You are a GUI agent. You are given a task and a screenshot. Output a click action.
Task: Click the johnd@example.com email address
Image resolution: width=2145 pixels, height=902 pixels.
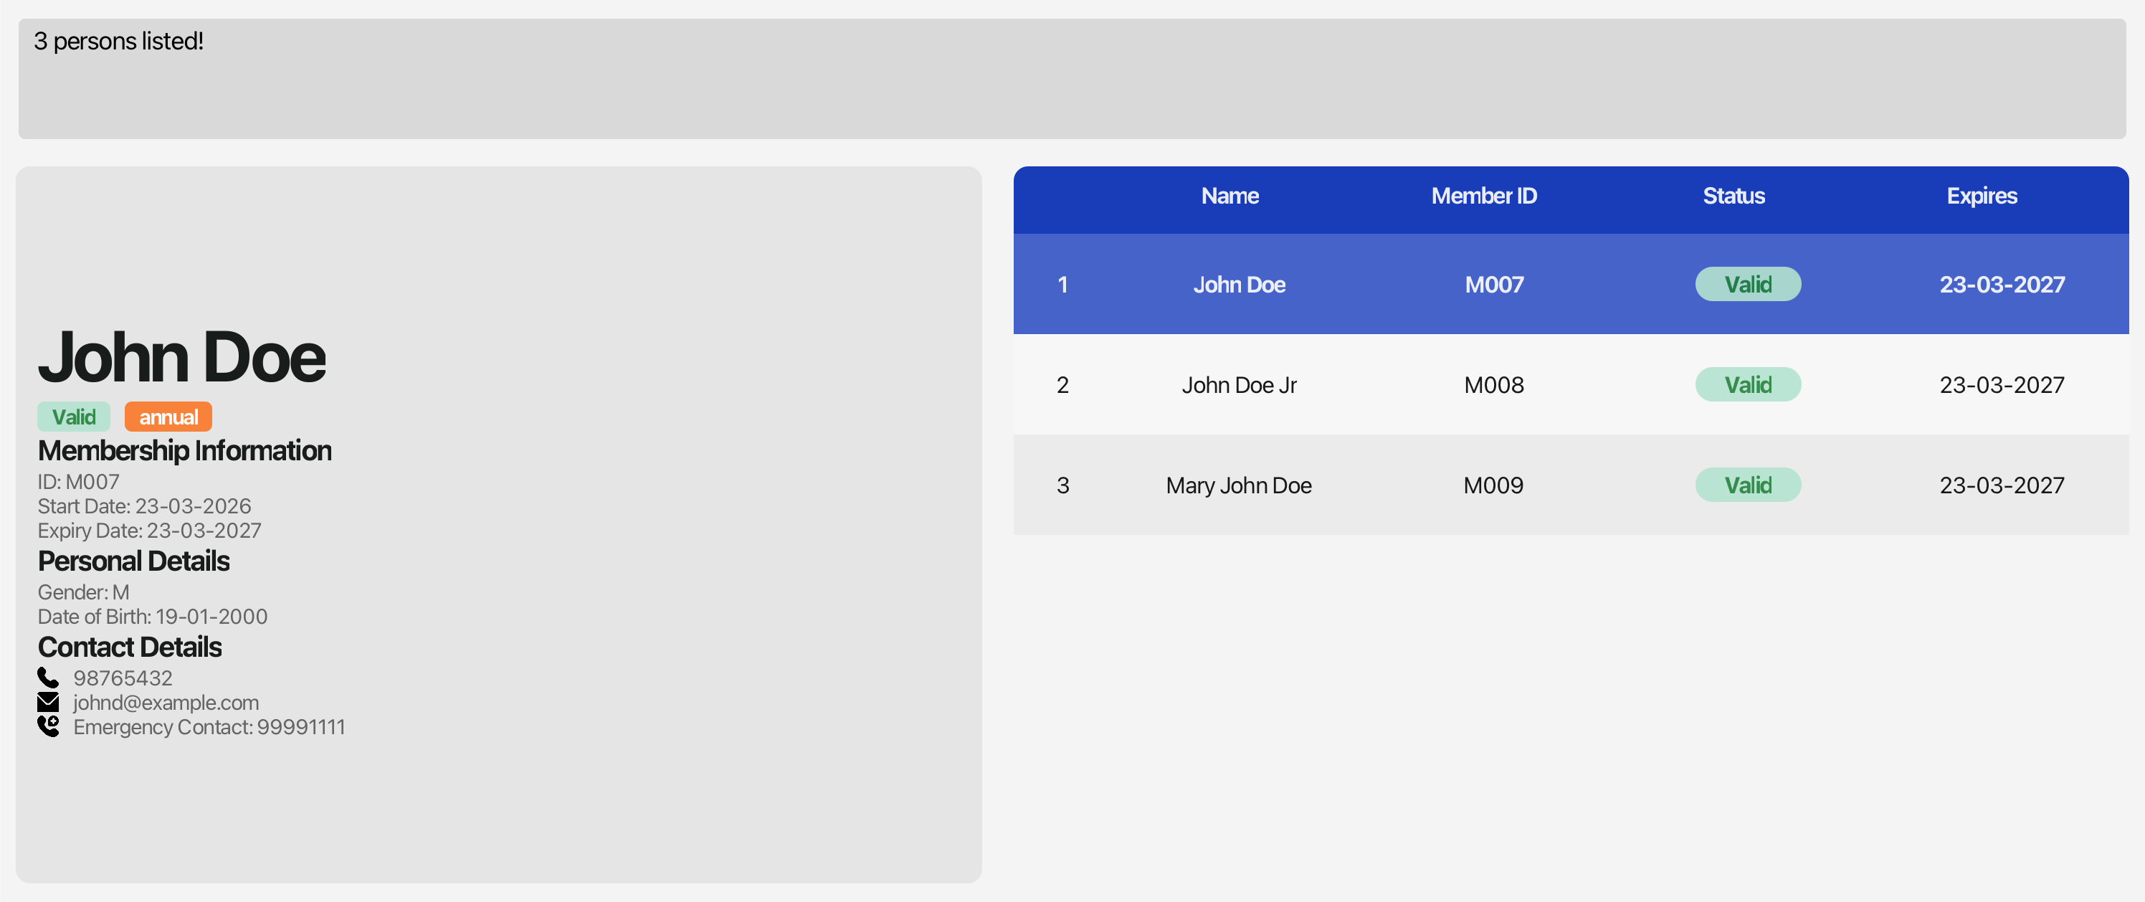click(164, 702)
